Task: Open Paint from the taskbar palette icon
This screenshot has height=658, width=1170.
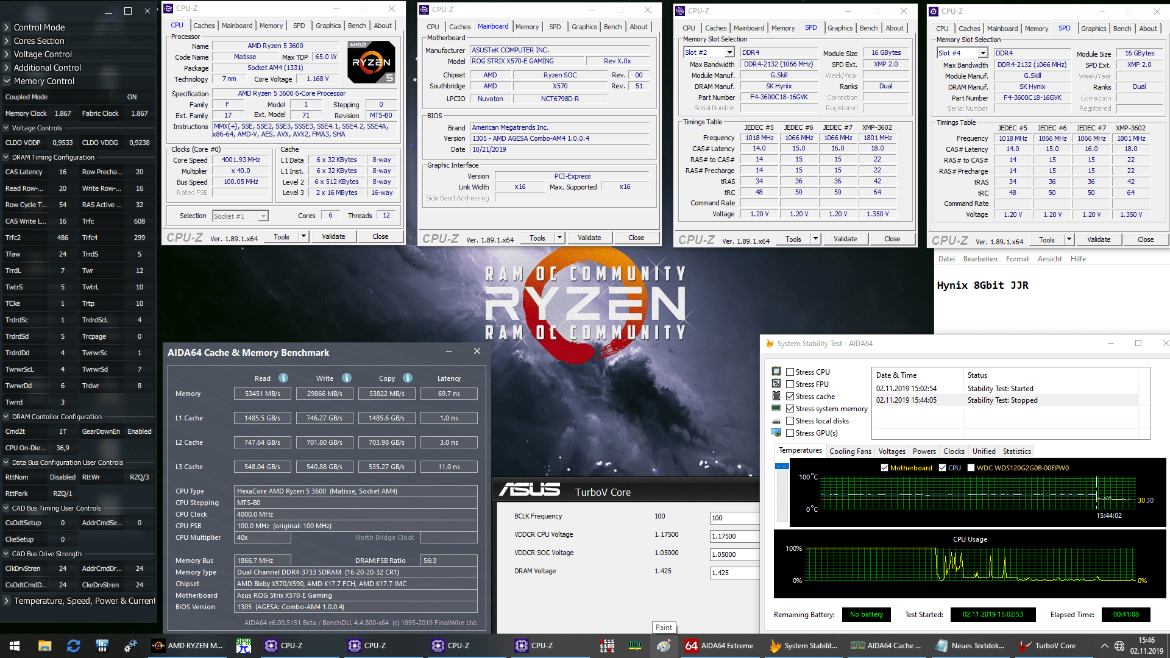Action: click(663, 646)
